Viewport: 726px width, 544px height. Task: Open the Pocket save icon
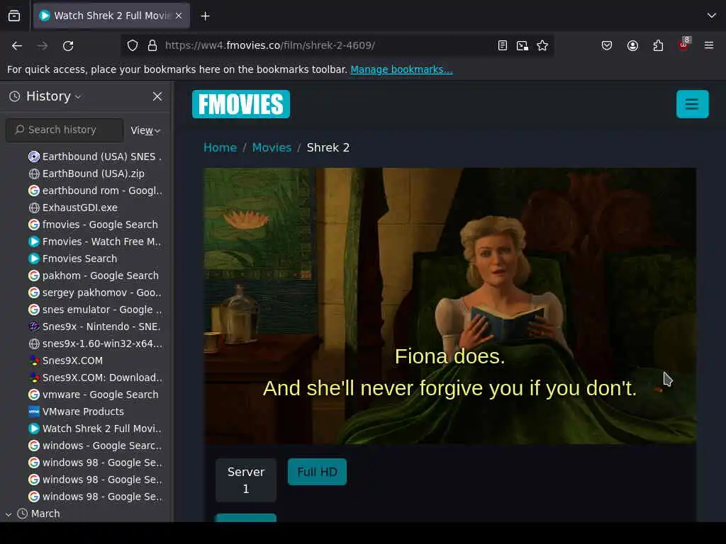point(607,45)
